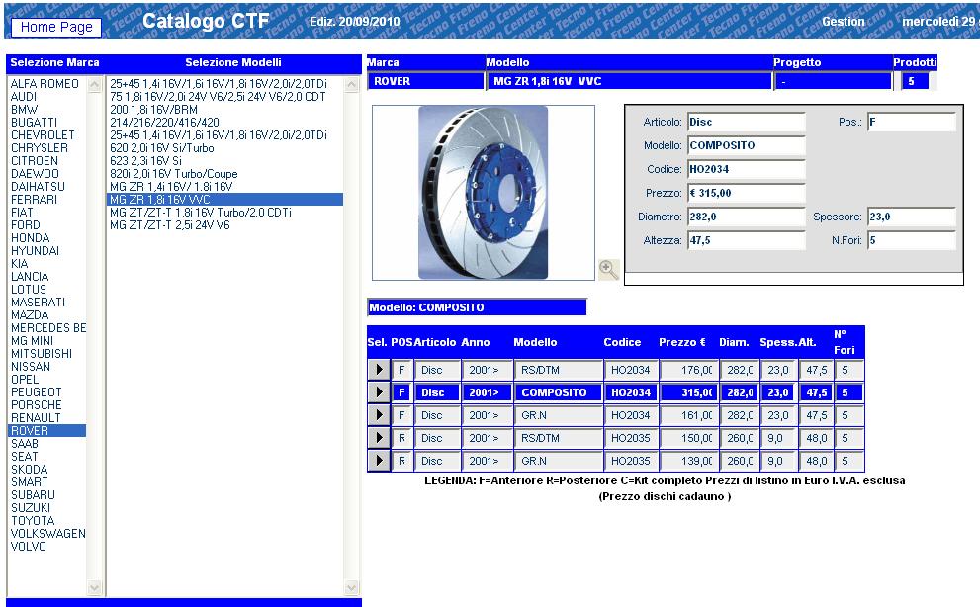Image resolution: width=980 pixels, height=607 pixels.
Task: Select FIAT brand
Action: tap(22, 213)
